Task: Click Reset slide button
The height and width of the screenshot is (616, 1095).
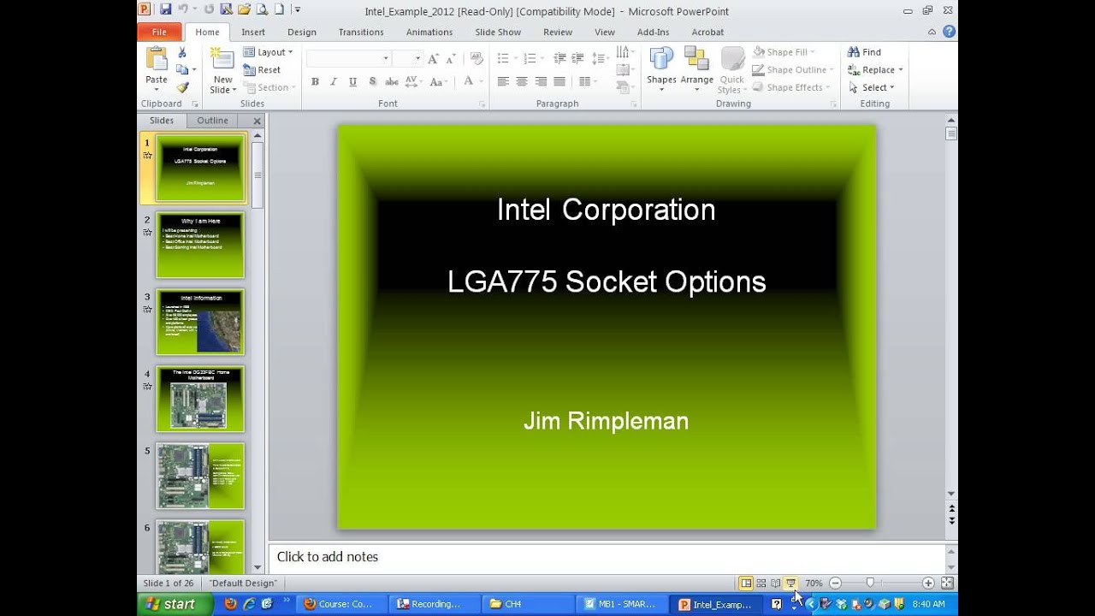Action: (262, 70)
